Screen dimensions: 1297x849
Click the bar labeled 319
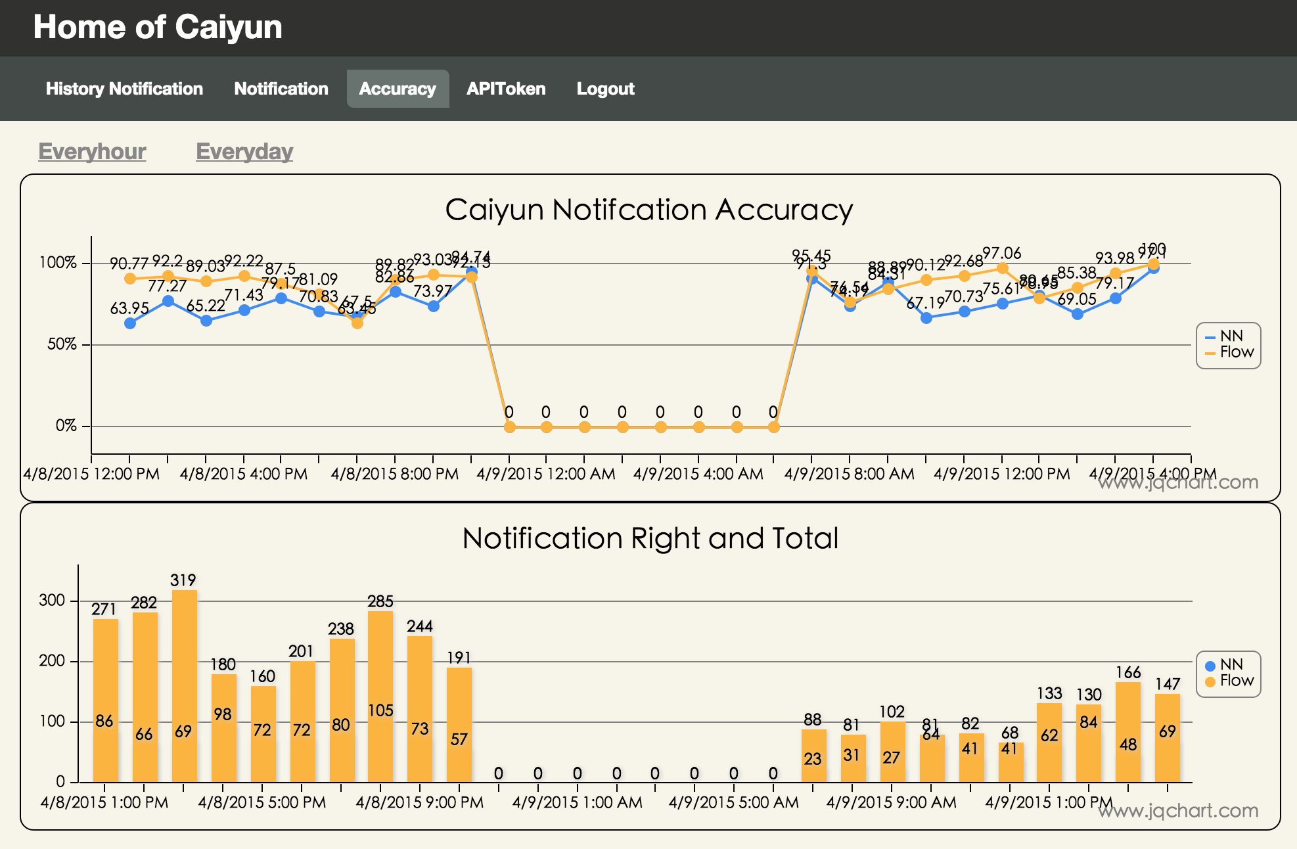click(x=185, y=685)
